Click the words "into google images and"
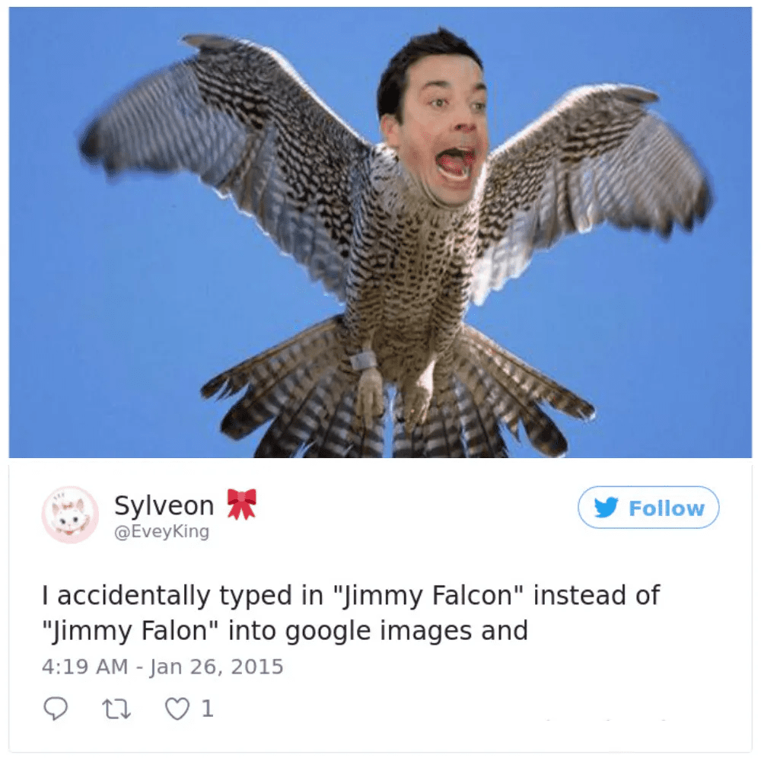Viewport: 761px width, 761px height. click(x=378, y=631)
